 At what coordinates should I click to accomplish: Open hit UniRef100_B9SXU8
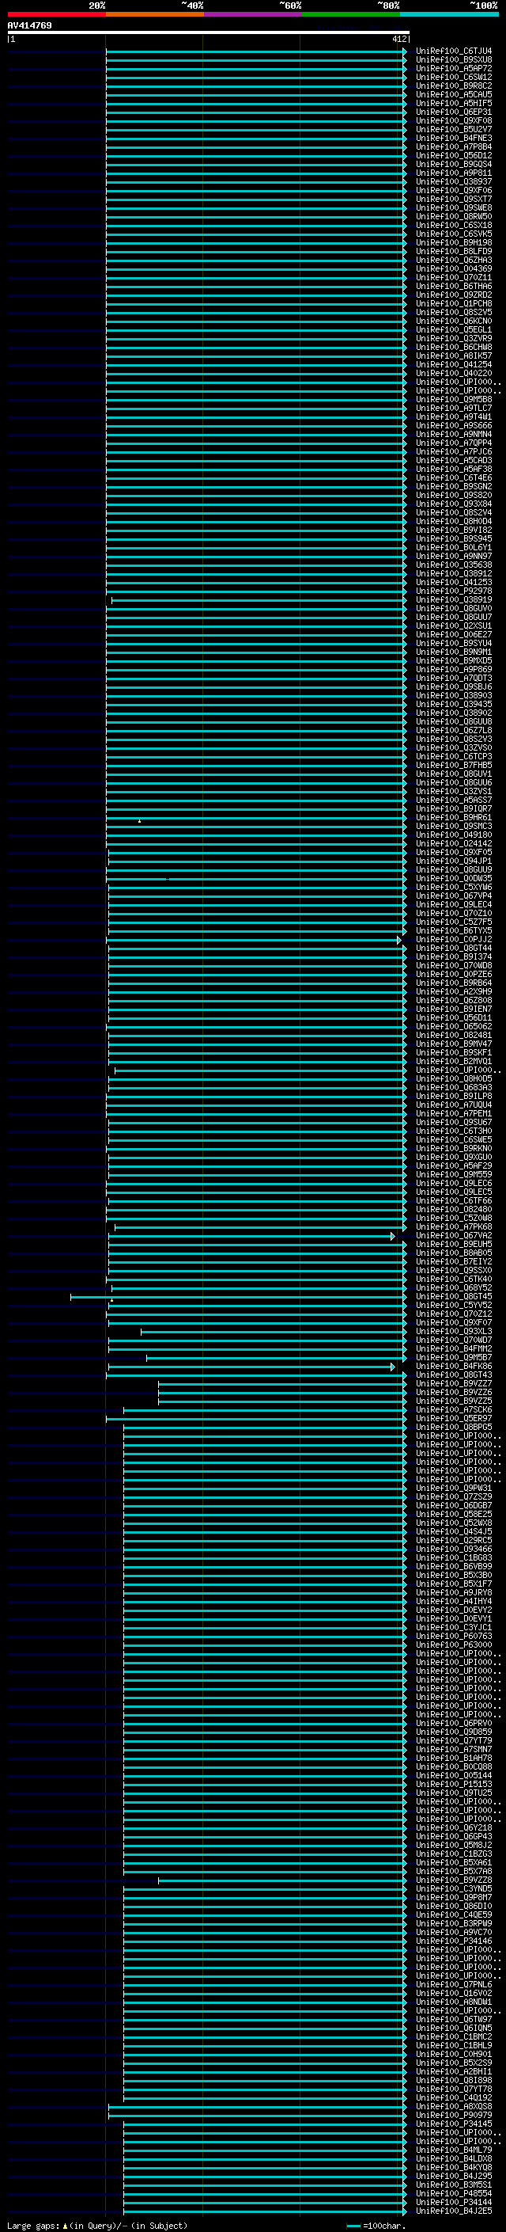tap(453, 60)
